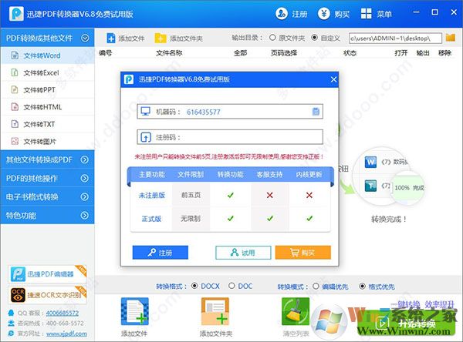Select 编辑优先 conversion mode
Viewport: 463px width, 342px height.
[x=316, y=286]
